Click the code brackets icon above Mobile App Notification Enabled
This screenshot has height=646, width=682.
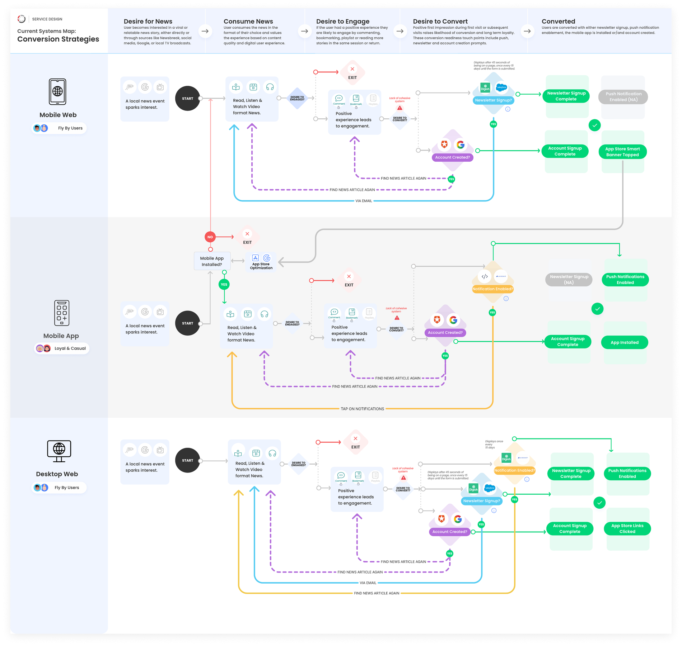(x=485, y=276)
